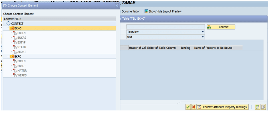Click the EKPO node folder icon
Image resolution: width=268 pixels, height=113 pixels.
tap(12, 56)
